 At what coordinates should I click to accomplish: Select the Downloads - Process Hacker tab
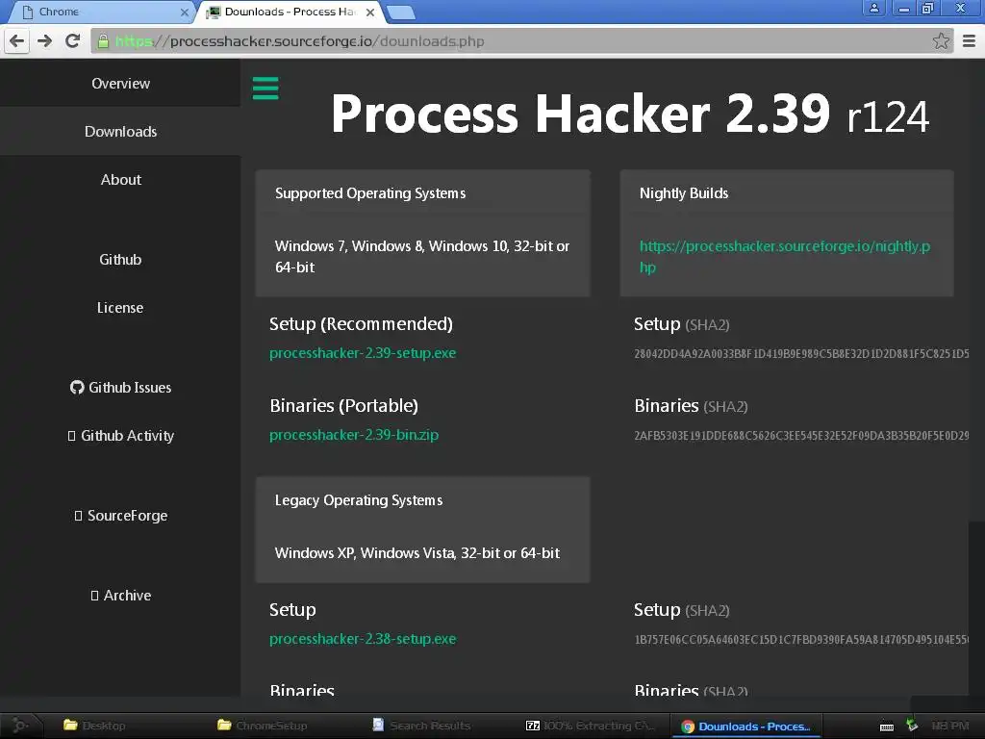click(290, 12)
